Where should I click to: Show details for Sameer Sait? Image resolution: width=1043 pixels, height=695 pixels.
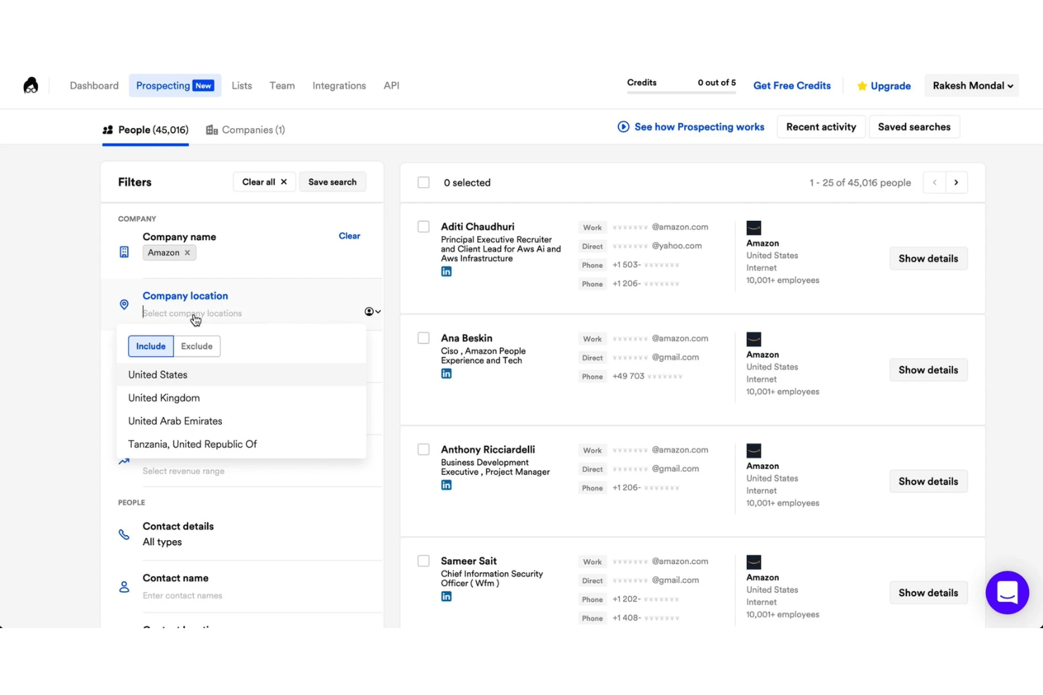pos(928,593)
